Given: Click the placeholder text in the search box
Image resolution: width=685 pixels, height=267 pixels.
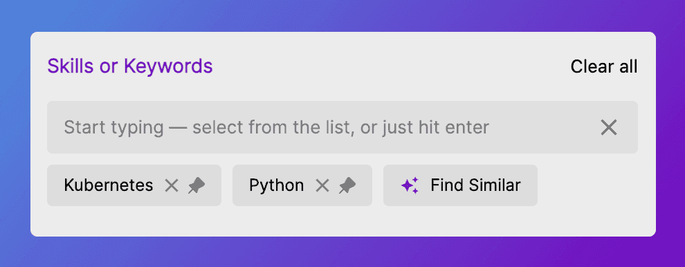Looking at the screenshot, I should [x=277, y=127].
